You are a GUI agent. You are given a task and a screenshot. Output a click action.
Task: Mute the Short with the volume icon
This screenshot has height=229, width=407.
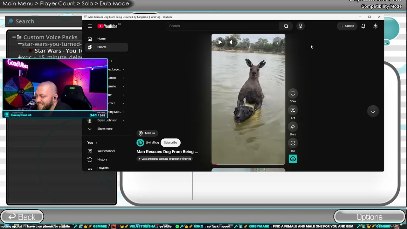[231, 42]
